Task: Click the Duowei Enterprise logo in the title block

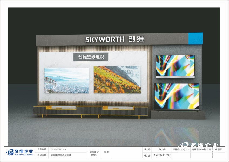Action: tap(19, 152)
